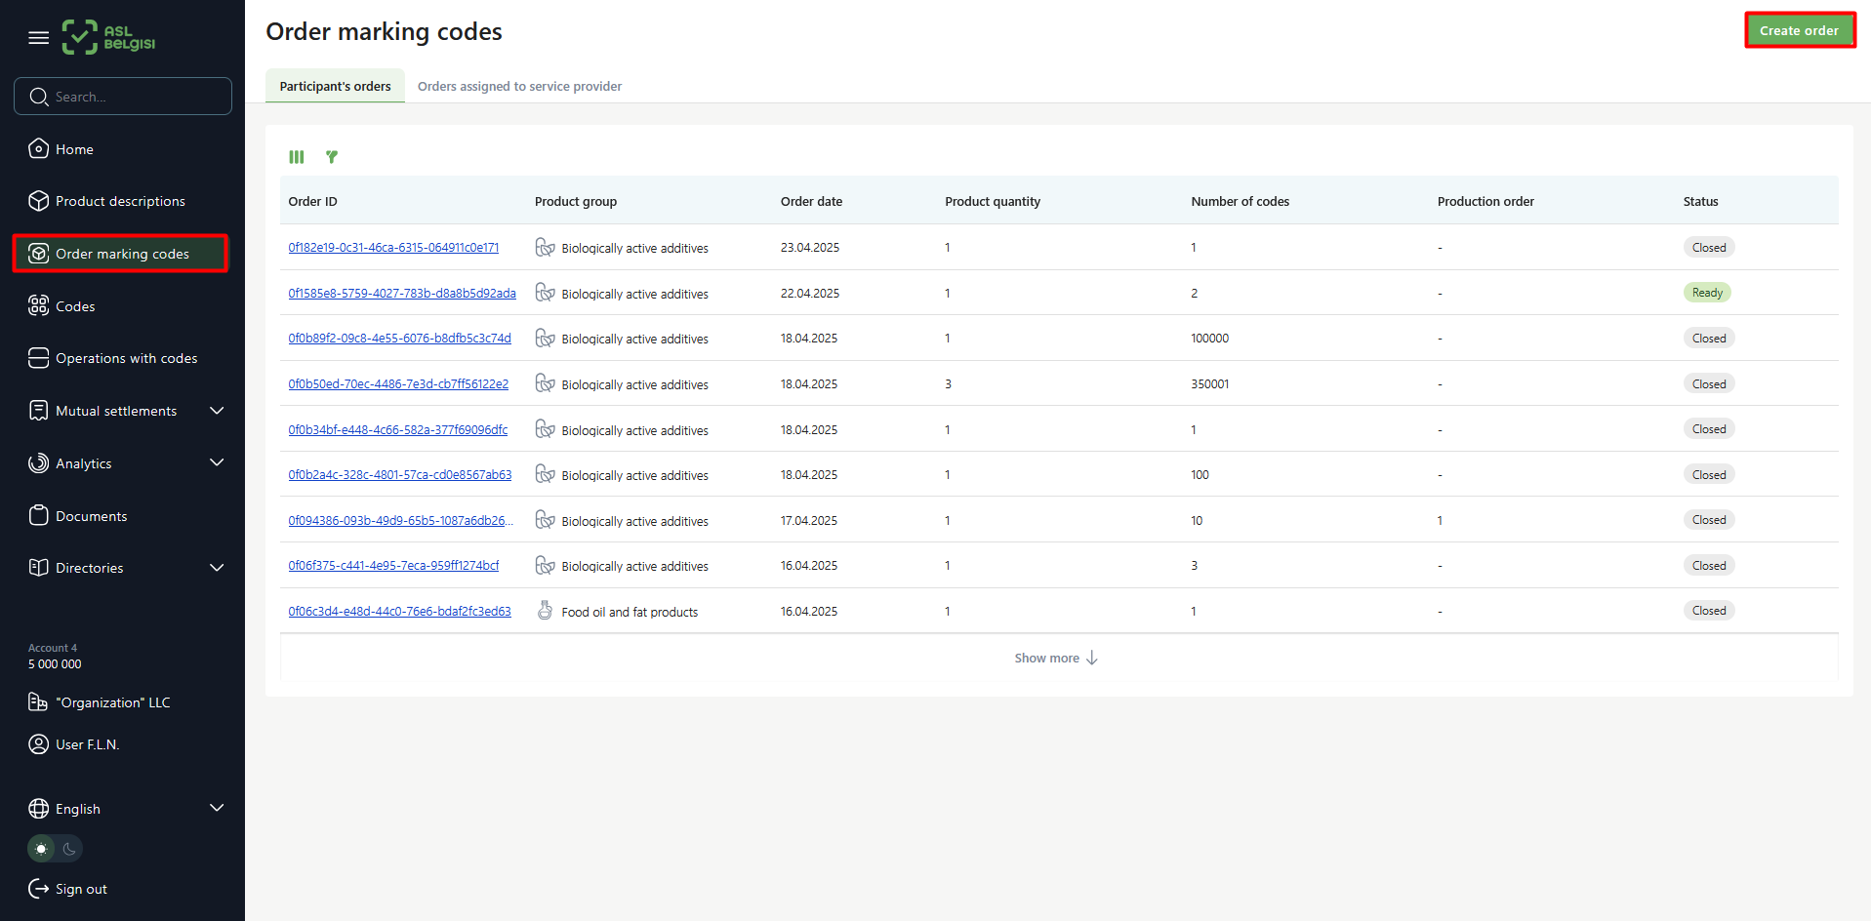1871x921 pixels.
Task: Click the Mutual settlements icon
Action: click(x=39, y=411)
